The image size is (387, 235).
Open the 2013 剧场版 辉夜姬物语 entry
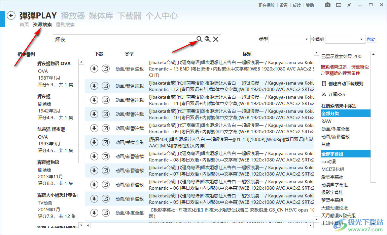coord(48,162)
